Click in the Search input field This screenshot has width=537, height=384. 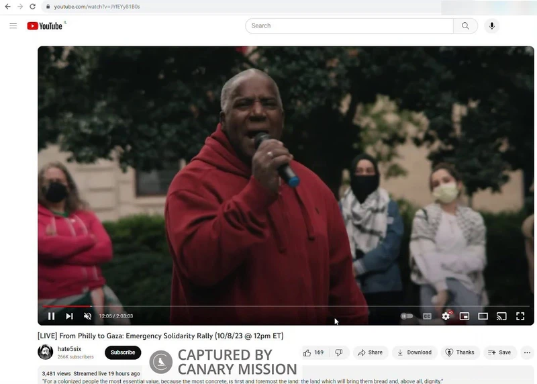(349, 26)
